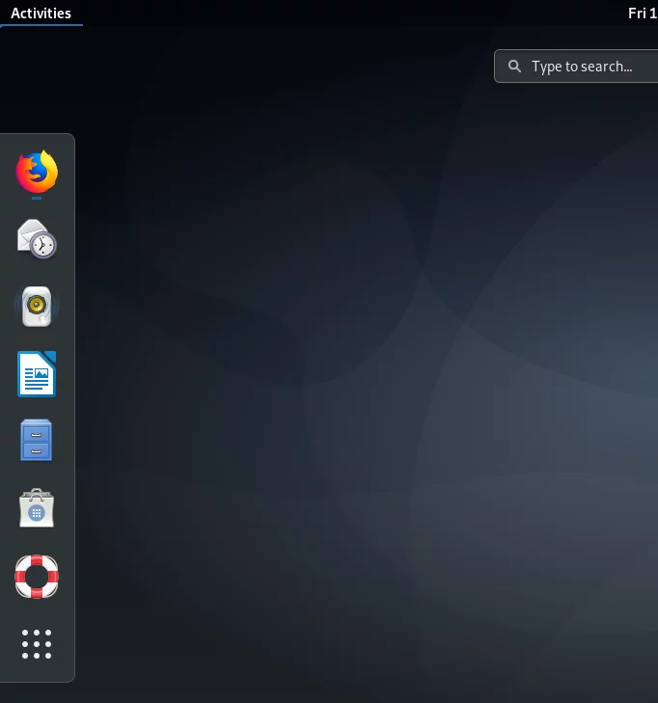658x703 pixels.
Task: Click the magnifier icon in the search box
Action: (x=514, y=67)
